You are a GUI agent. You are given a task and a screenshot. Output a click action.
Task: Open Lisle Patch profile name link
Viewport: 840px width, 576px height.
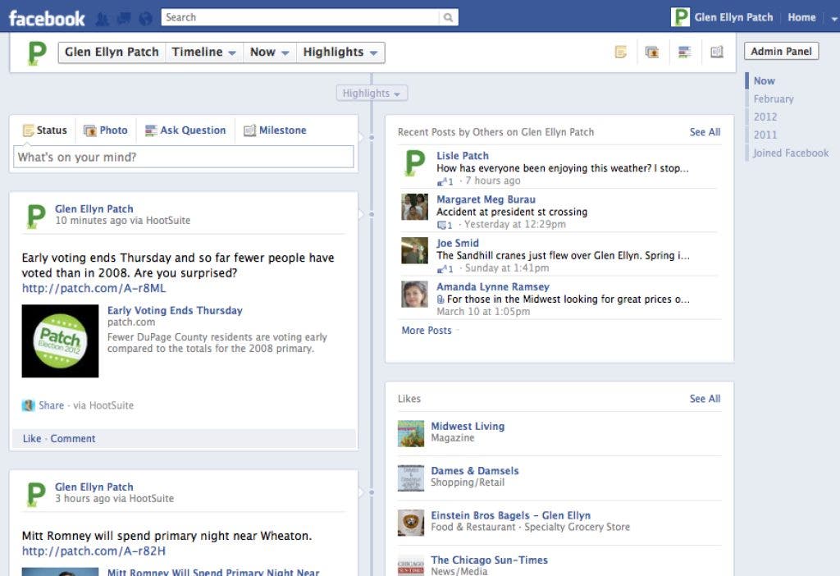pos(463,156)
